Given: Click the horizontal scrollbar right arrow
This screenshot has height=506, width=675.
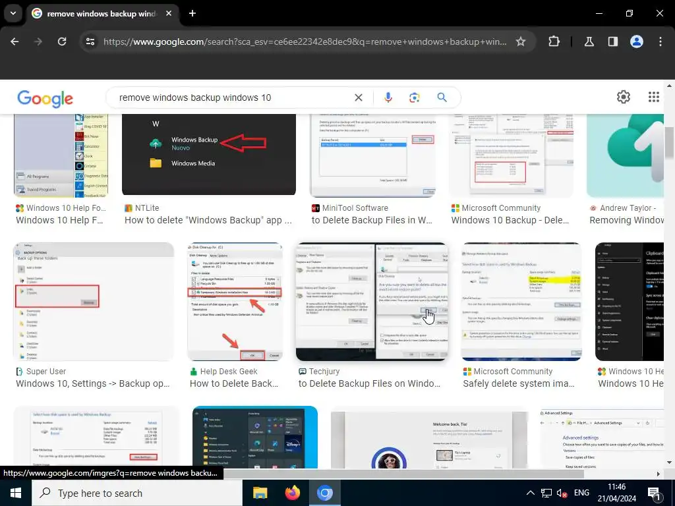Looking at the screenshot, I should (658, 474).
